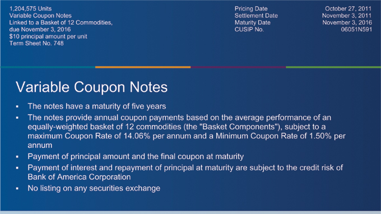
Task: Click the Payment of principal amount bullet
Action: click(x=136, y=156)
